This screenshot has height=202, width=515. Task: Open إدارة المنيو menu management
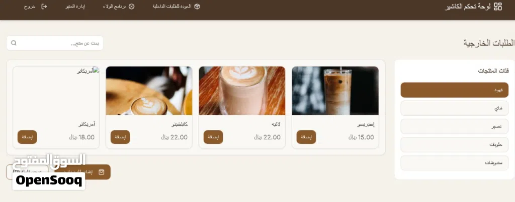(x=75, y=7)
